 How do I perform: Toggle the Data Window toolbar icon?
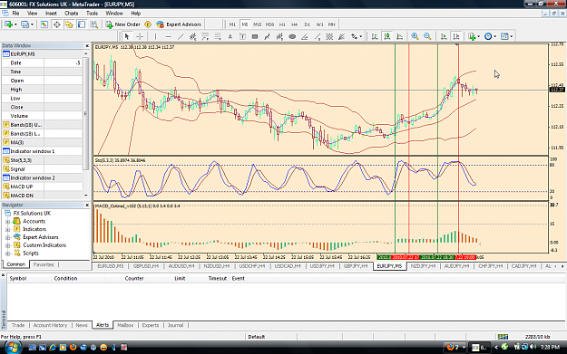coord(57,24)
